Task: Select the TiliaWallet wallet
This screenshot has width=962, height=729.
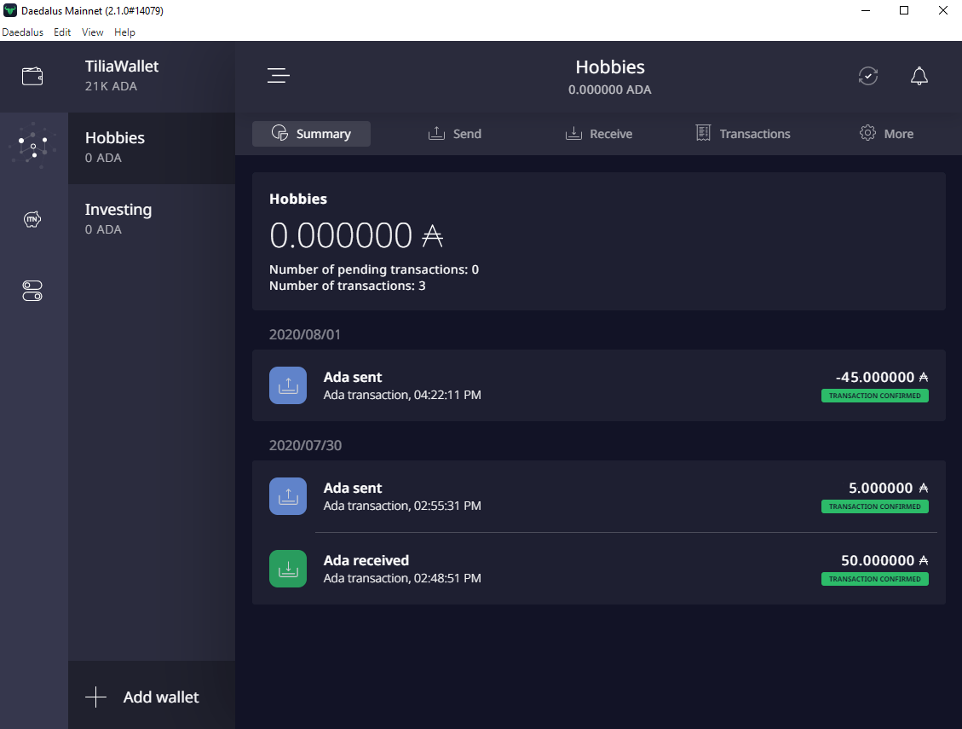Action: (x=152, y=76)
